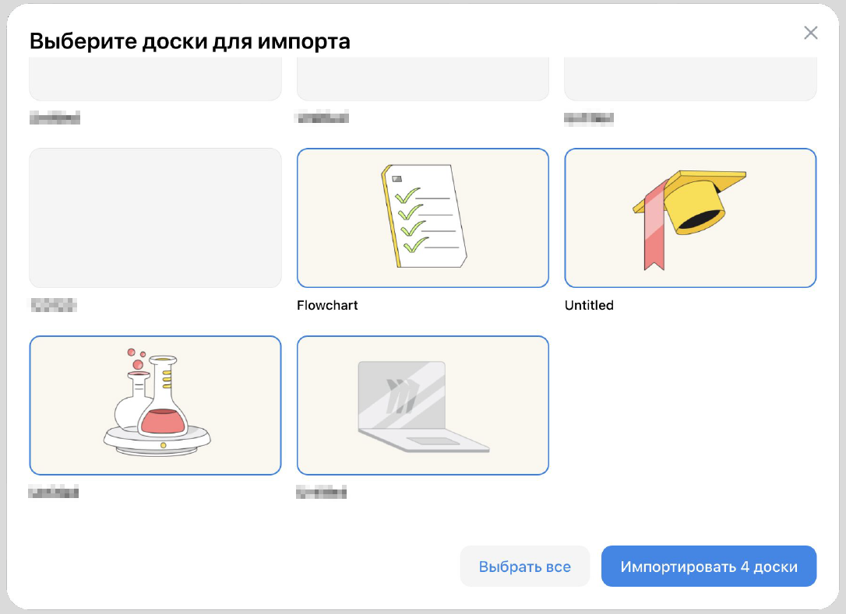Viewport: 846px width, 614px height.
Task: Select the partially visible top-middle board
Action: pyautogui.click(x=422, y=79)
